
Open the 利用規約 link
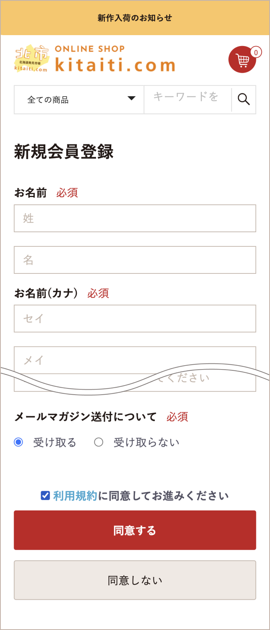(x=75, y=496)
